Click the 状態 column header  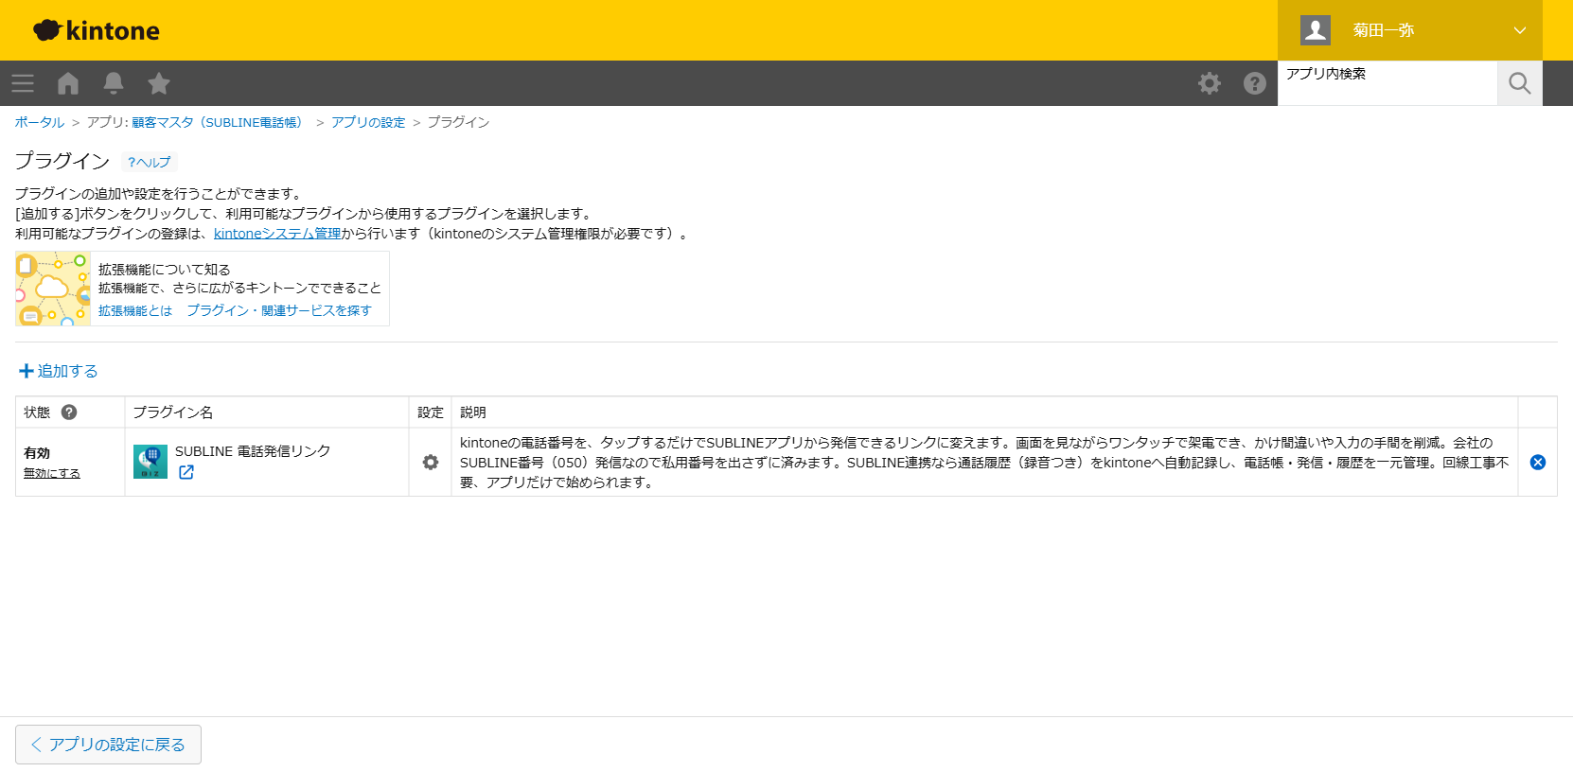pyautogui.click(x=37, y=412)
